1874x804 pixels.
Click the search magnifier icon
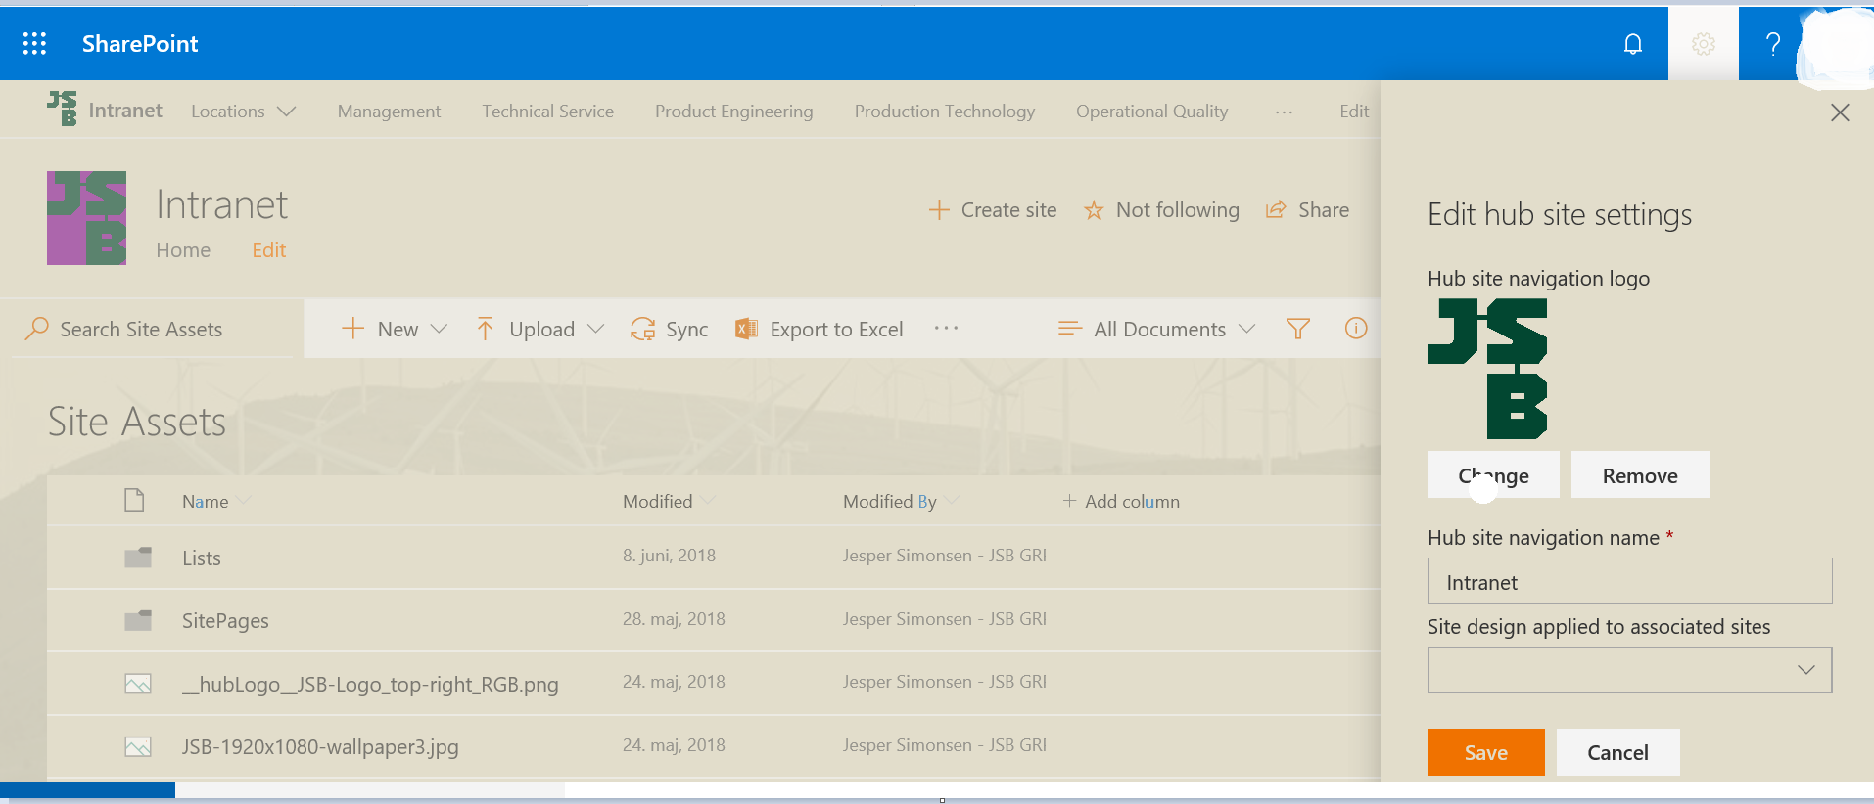click(x=37, y=329)
